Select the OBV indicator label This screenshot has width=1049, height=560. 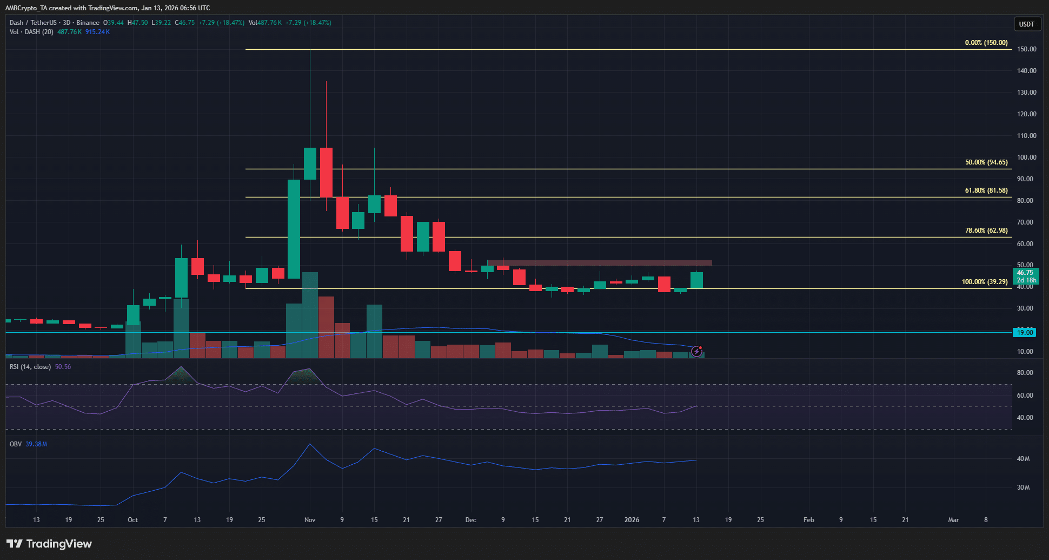16,444
